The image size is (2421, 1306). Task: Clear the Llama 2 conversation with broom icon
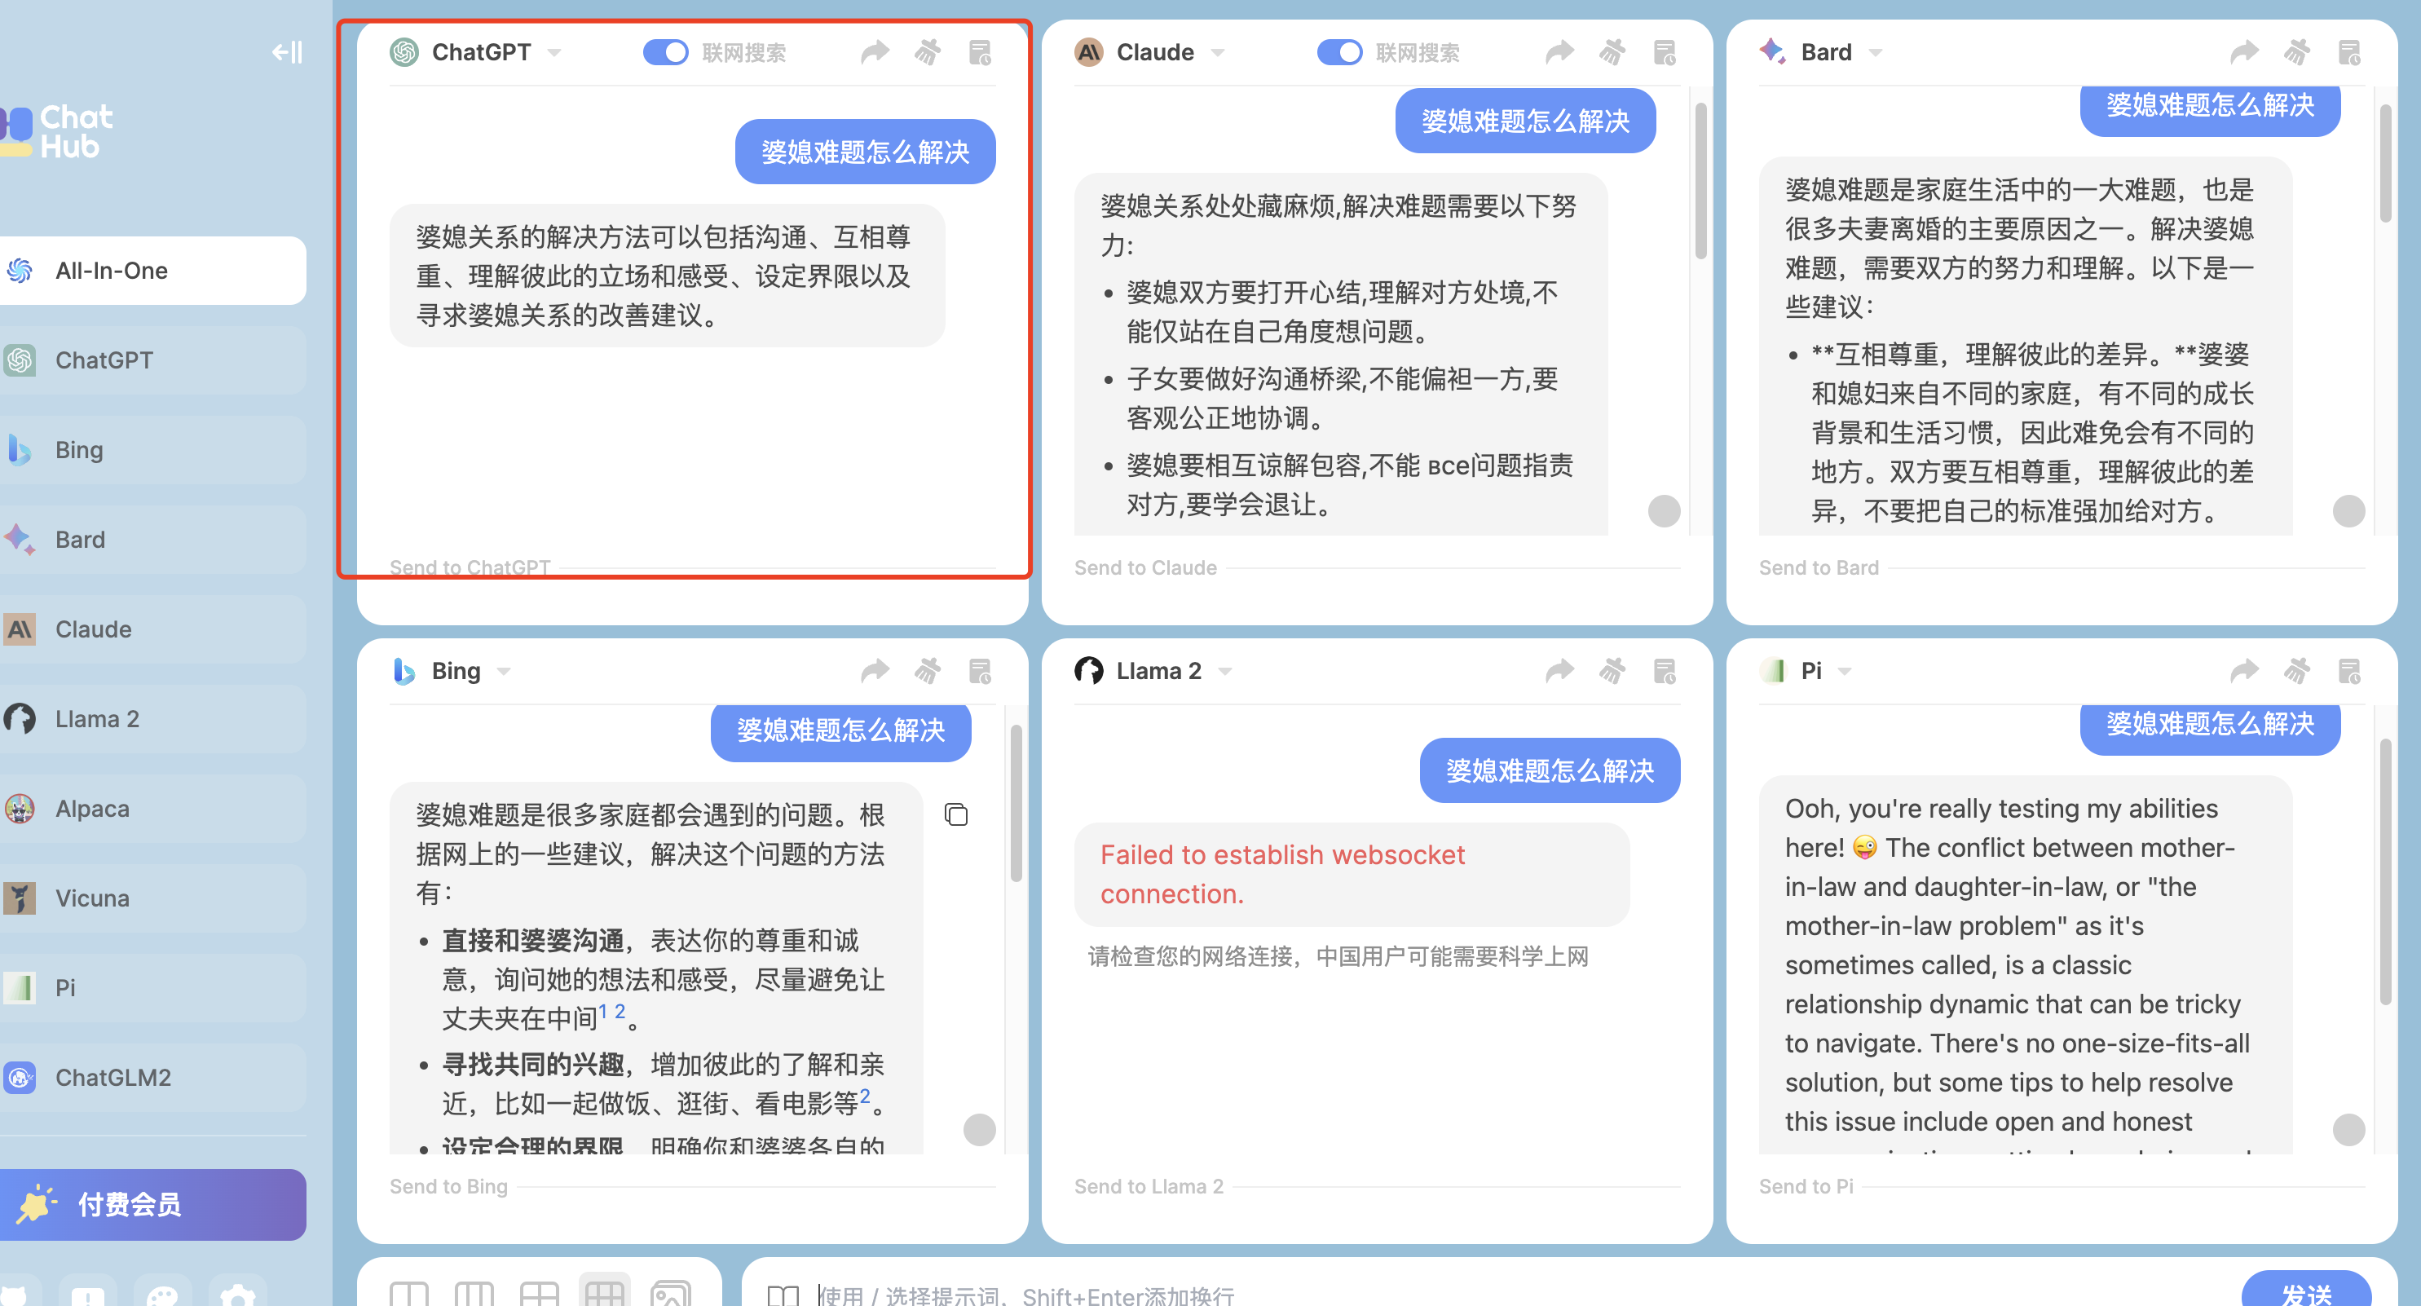[x=1612, y=670]
